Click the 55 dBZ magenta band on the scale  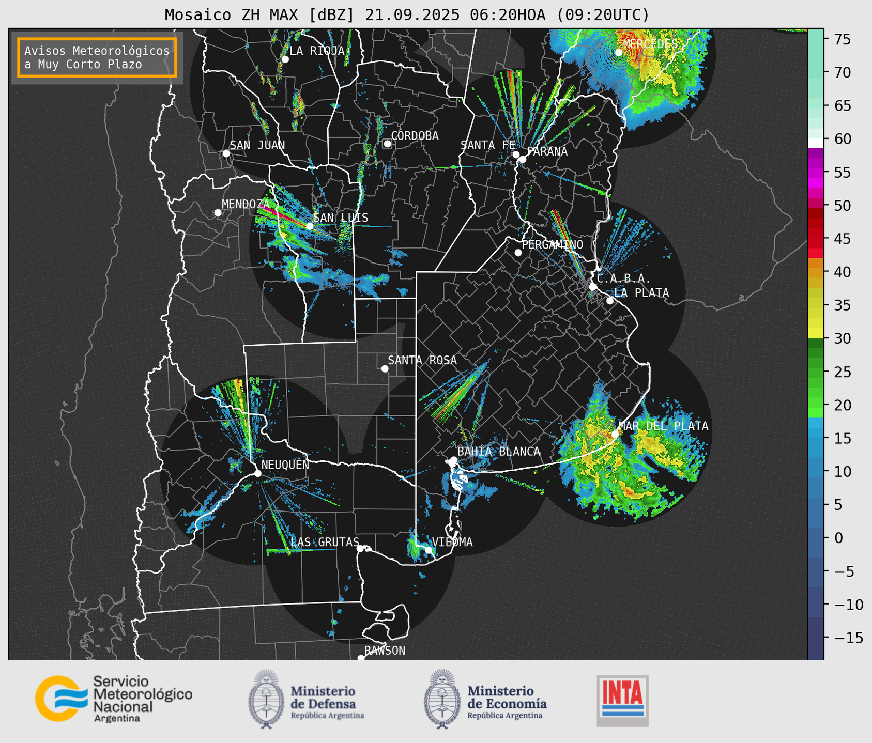coord(816,173)
